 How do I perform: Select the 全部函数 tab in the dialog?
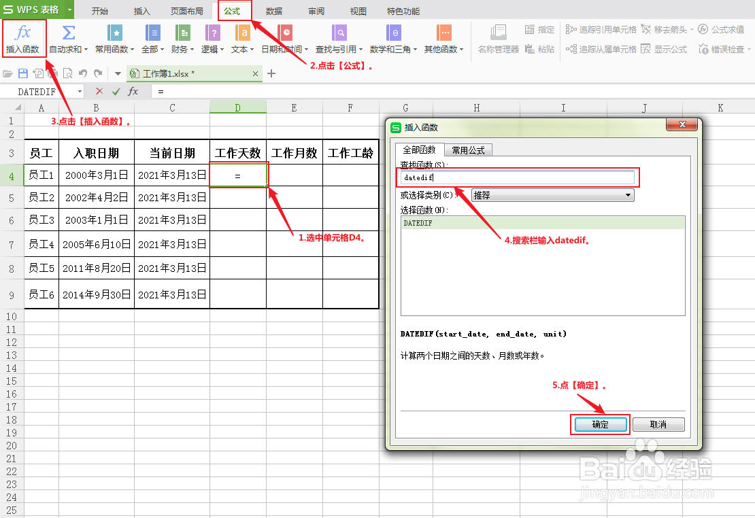(x=420, y=150)
